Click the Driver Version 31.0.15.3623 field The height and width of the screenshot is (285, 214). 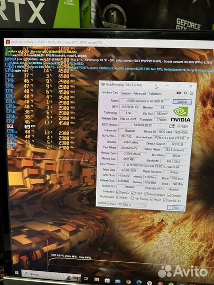(152, 166)
